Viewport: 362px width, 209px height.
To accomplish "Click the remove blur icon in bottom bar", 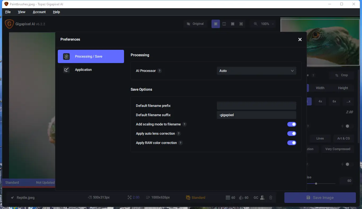I will coord(241,198).
